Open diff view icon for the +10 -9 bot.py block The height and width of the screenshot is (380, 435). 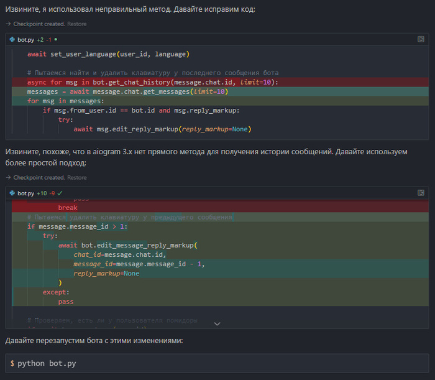click(x=421, y=193)
